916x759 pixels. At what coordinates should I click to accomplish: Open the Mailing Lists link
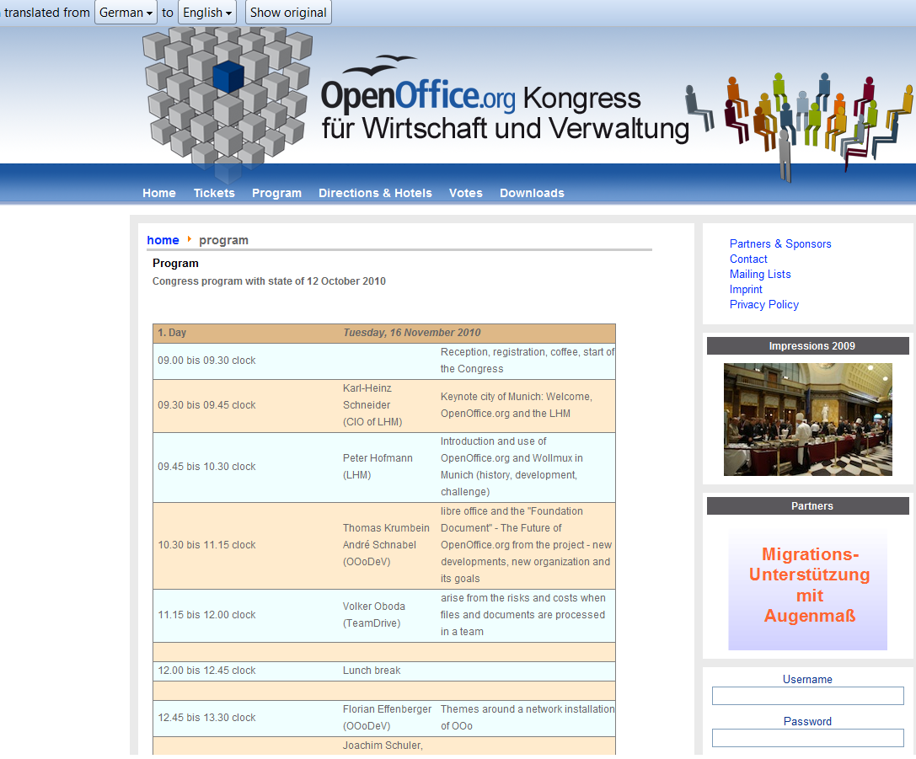point(760,274)
